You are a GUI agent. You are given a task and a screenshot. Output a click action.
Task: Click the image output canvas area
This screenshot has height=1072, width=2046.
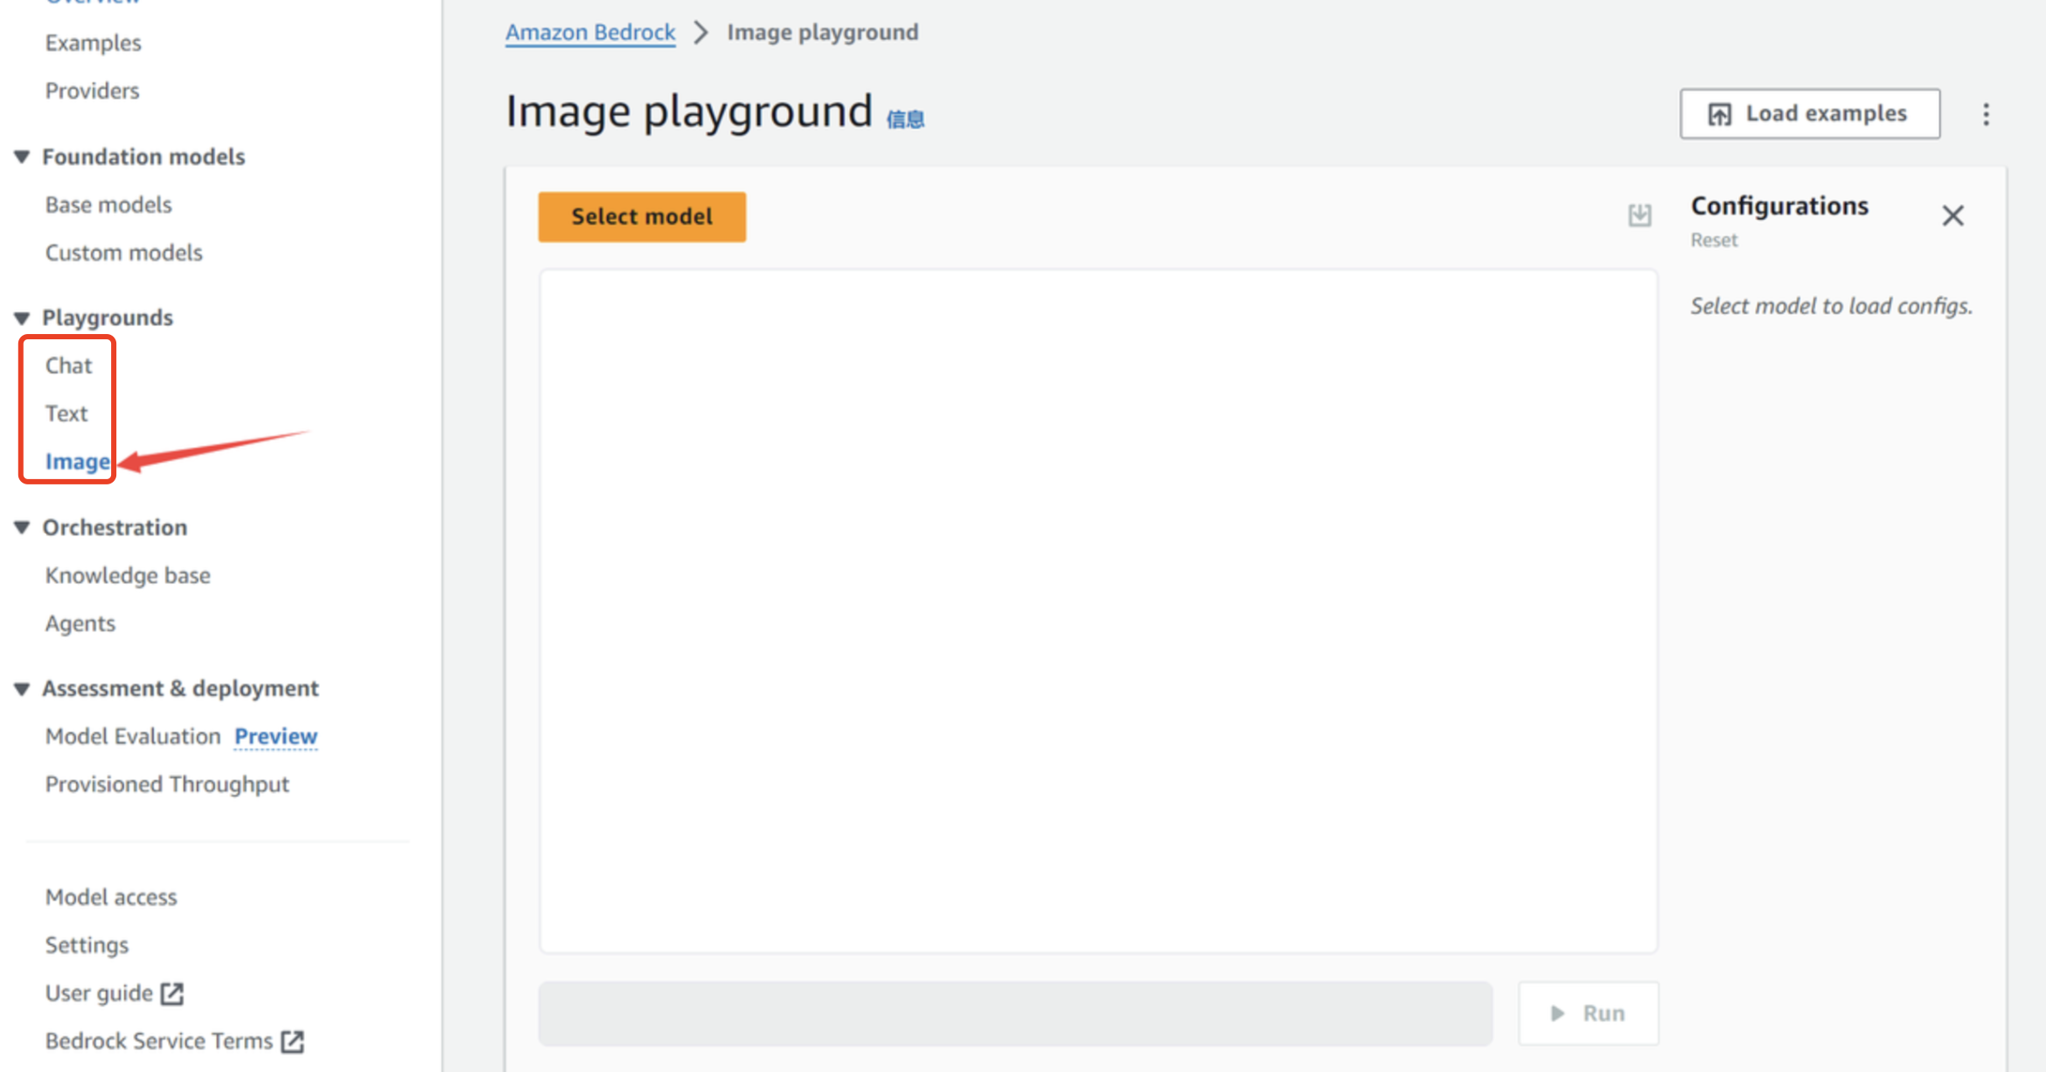click(1098, 610)
